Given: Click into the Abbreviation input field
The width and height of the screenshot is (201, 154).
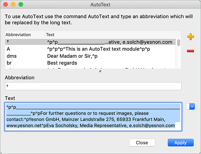Looking at the screenshot, I should (93, 86).
